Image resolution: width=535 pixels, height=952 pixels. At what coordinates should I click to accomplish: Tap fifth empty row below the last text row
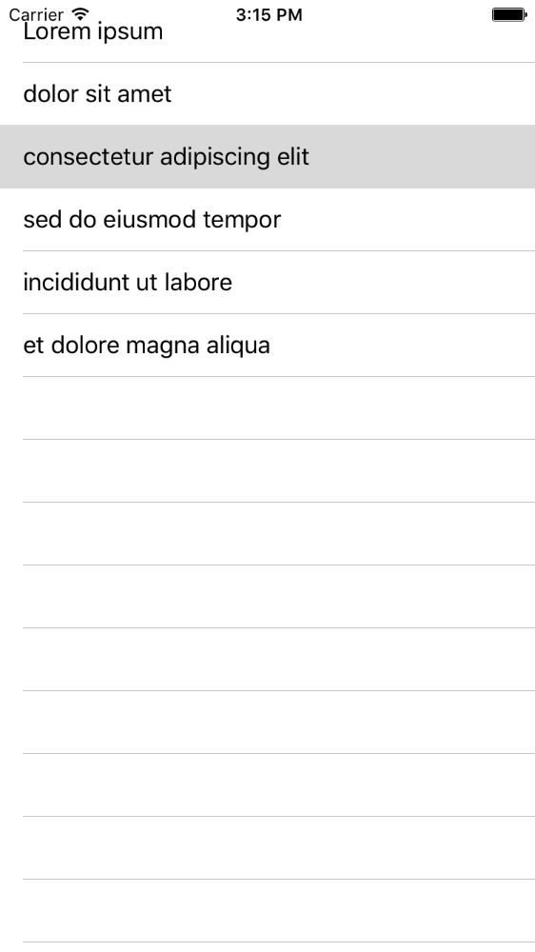coord(267,660)
